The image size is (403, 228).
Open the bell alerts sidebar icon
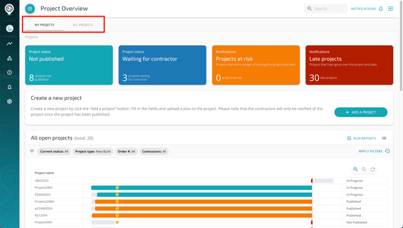(x=10, y=87)
